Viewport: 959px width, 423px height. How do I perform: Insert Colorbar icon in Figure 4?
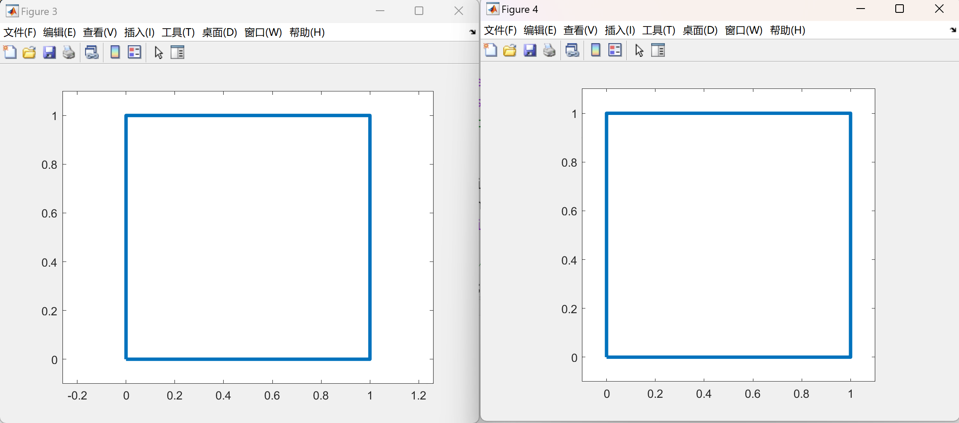point(596,50)
